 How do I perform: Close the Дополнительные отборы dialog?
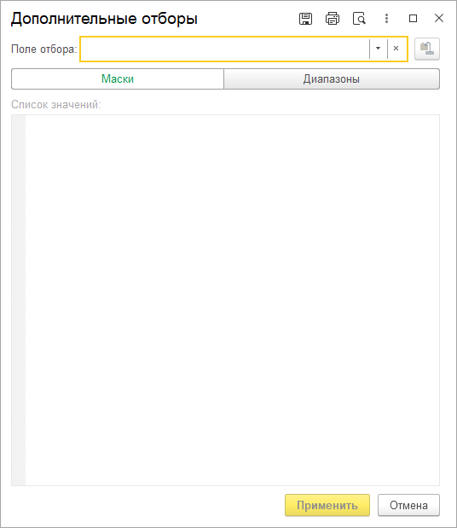tap(439, 18)
